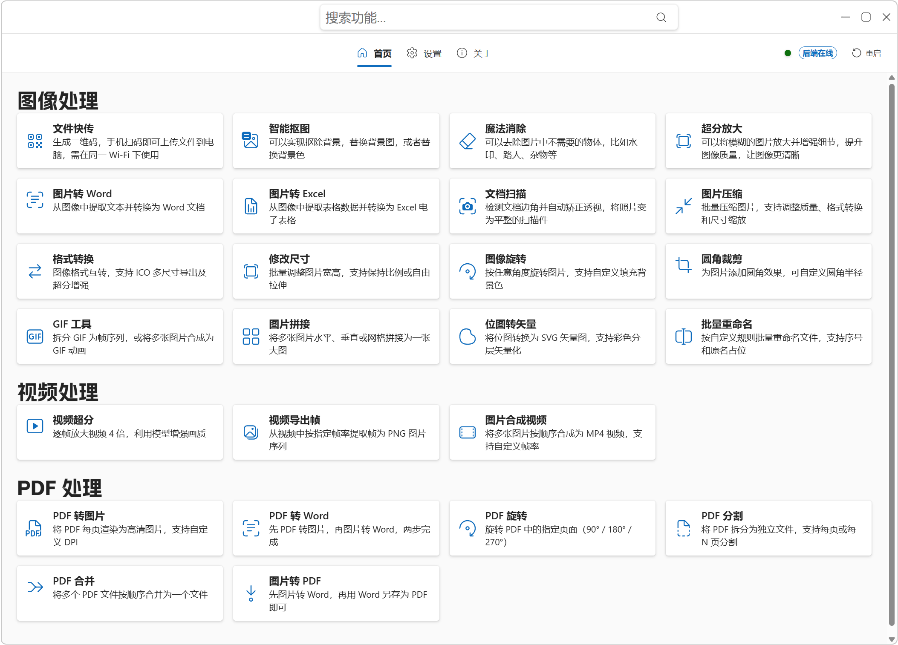Open the 圆角裁剪 card title
The width and height of the screenshot is (898, 645).
(722, 259)
